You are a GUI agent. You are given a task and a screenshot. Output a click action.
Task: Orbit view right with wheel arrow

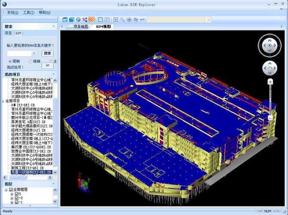pyautogui.click(x=275, y=46)
